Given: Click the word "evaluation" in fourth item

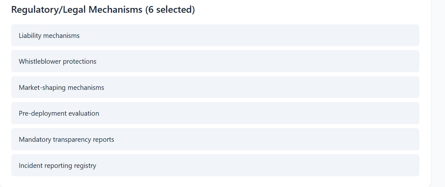Looking at the screenshot, I should 84,113.
